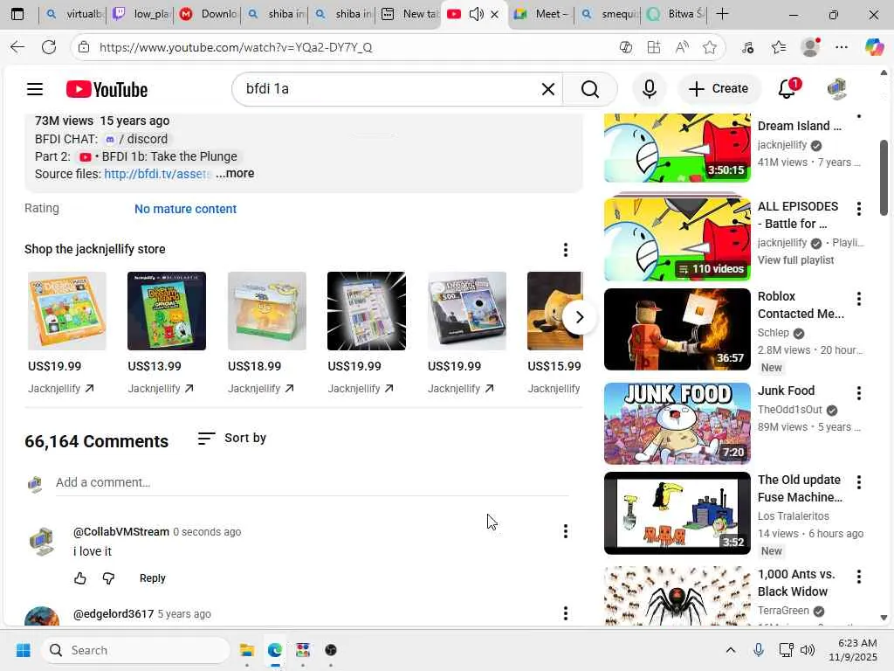This screenshot has width=894, height=671.
Task: Switch to the Downlo tab
Action: [210, 14]
